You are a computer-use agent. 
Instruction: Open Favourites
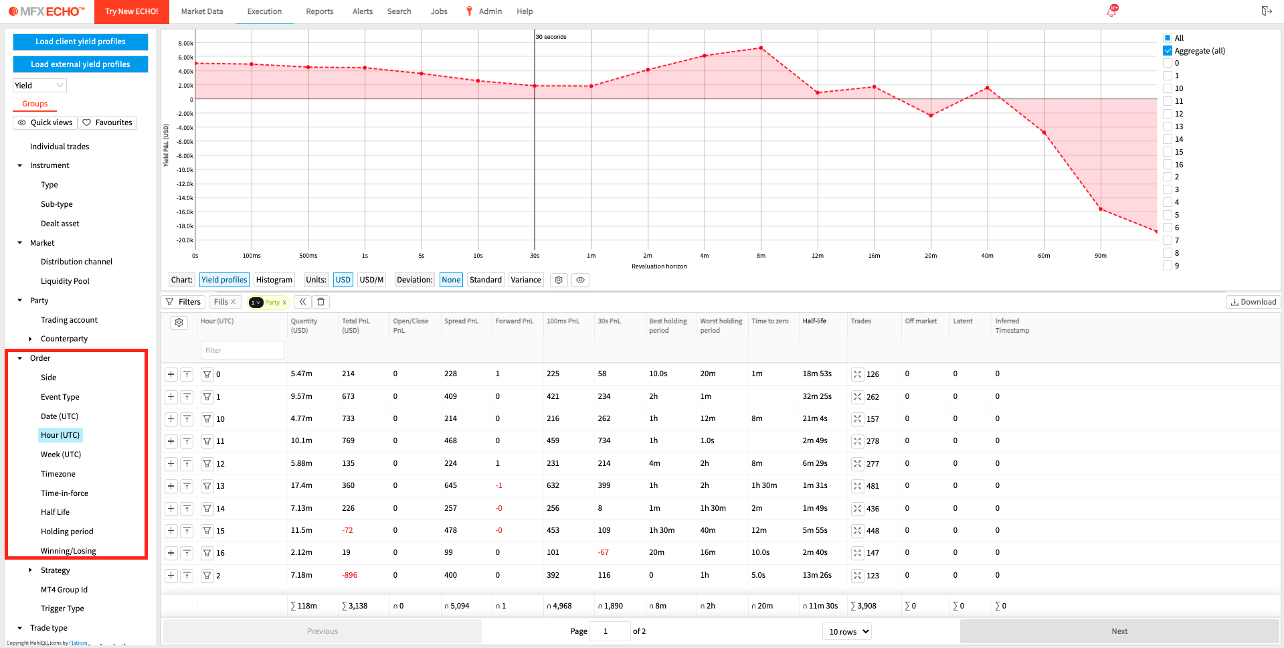pos(108,123)
